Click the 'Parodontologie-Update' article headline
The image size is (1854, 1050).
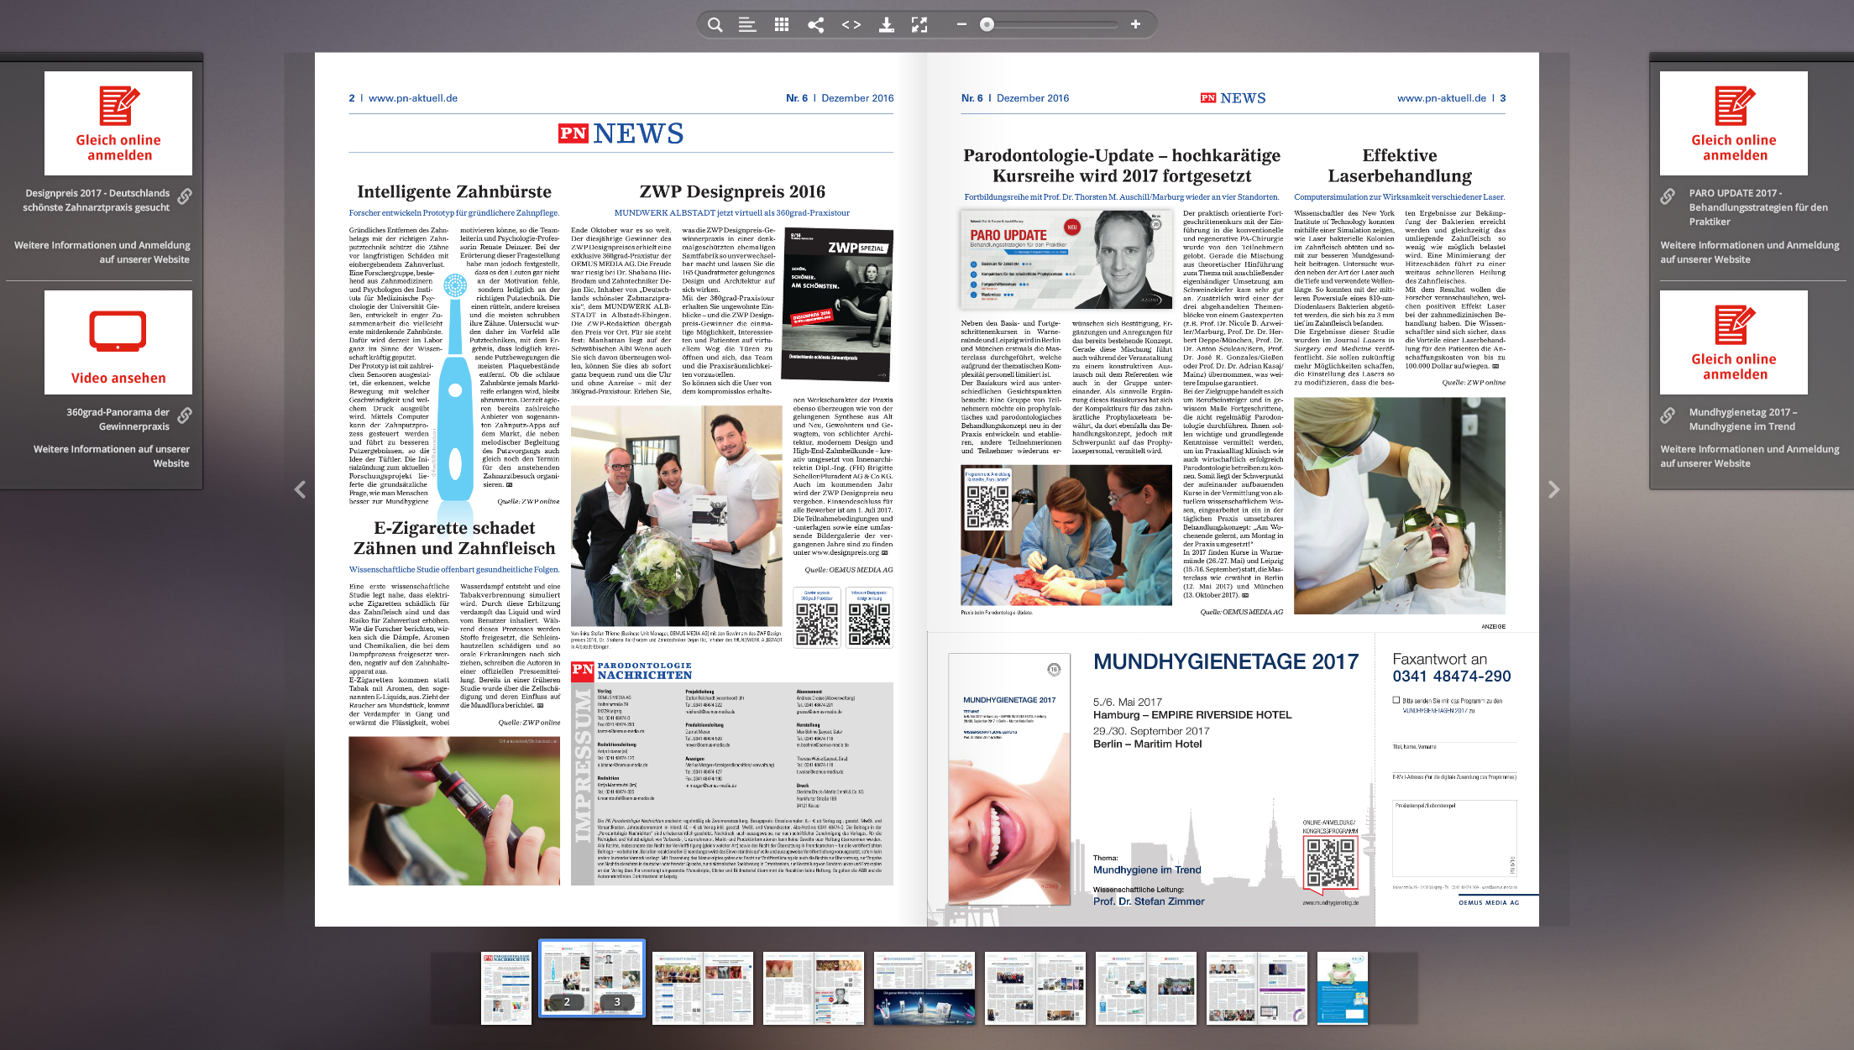[x=1122, y=165]
